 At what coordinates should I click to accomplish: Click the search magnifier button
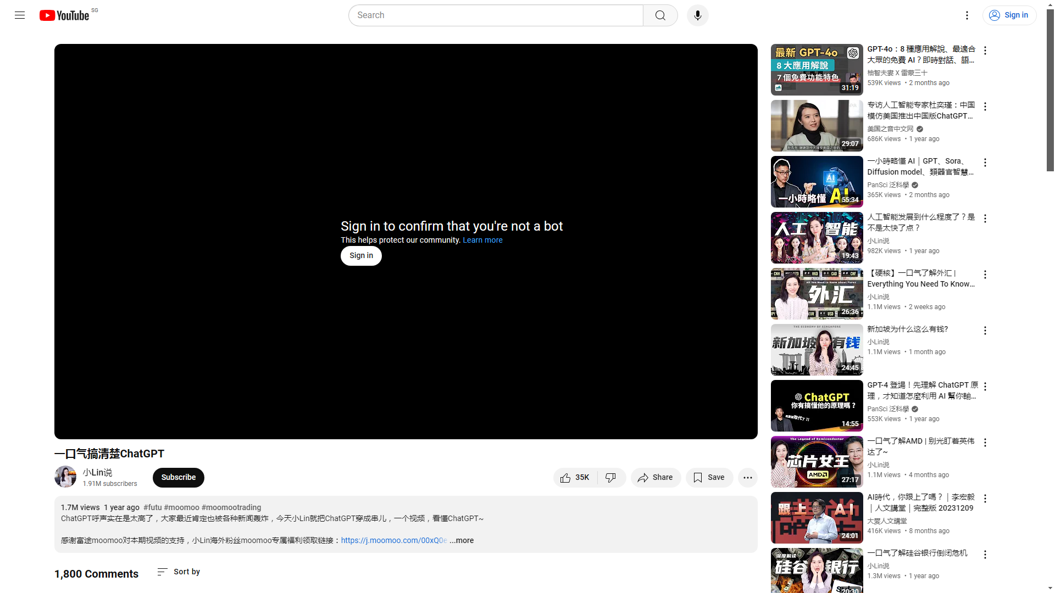(x=660, y=15)
